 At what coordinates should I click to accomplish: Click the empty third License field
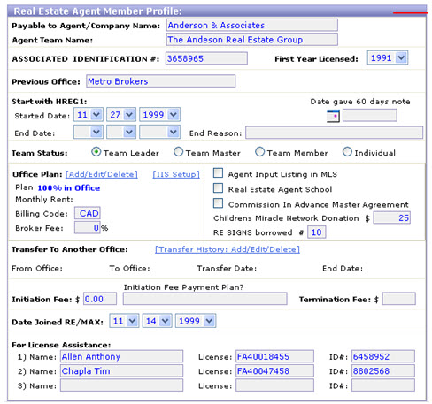click(x=275, y=385)
